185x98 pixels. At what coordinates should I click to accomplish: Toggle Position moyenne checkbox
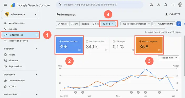tap(140, 41)
